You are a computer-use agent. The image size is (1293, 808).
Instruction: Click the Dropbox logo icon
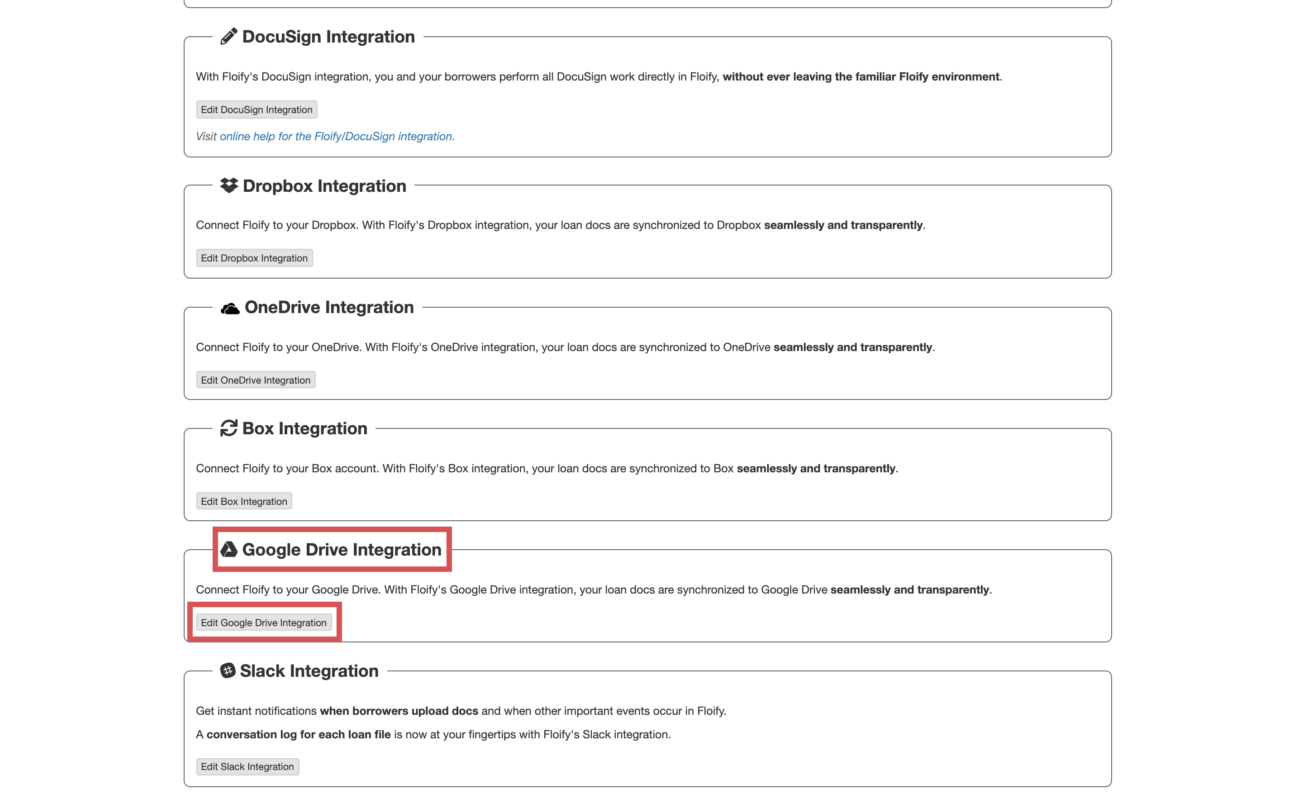(228, 185)
